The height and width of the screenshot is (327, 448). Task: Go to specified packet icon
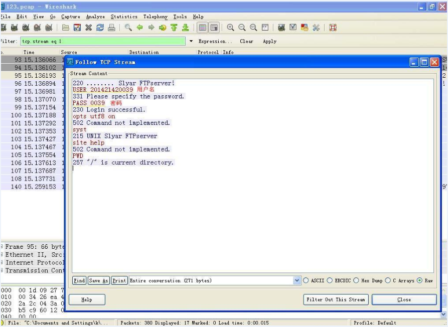pyautogui.click(x=163, y=28)
